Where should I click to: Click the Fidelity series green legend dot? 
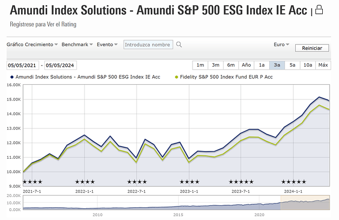point(176,77)
